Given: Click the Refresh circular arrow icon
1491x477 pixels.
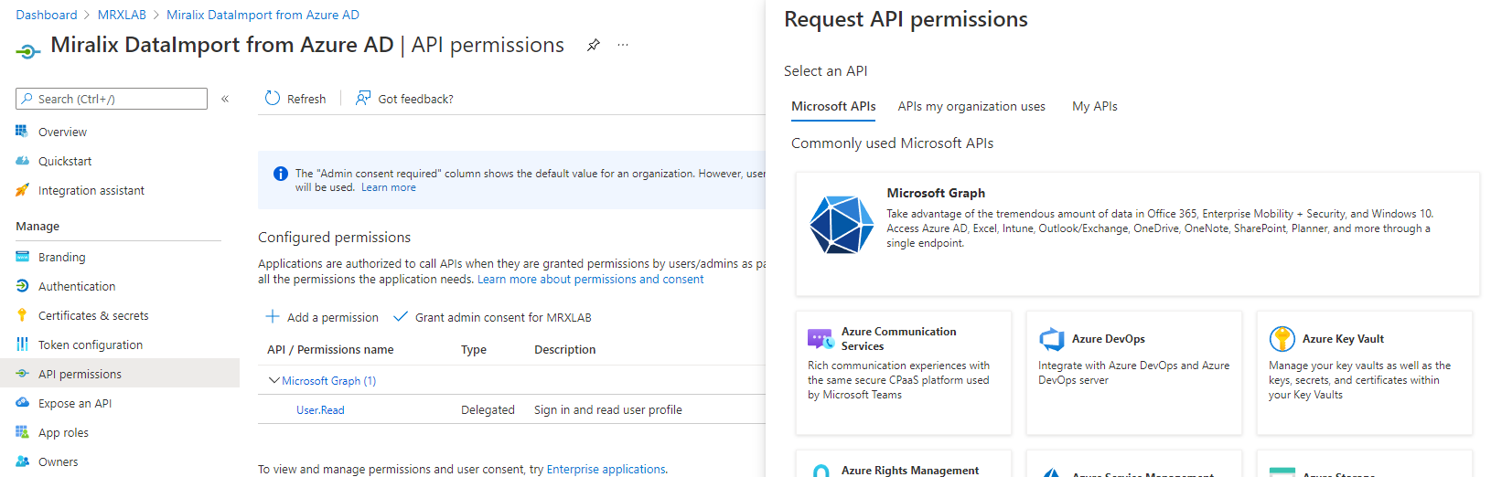Looking at the screenshot, I should [x=273, y=98].
